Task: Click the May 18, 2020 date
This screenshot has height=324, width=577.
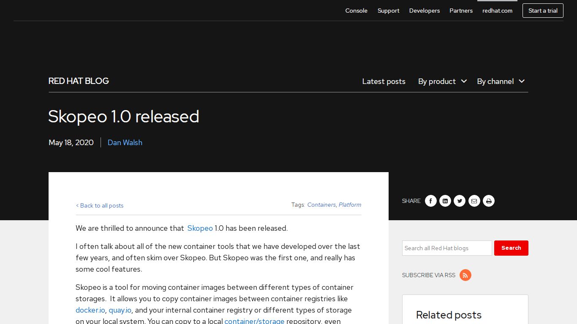Action: [x=71, y=143]
